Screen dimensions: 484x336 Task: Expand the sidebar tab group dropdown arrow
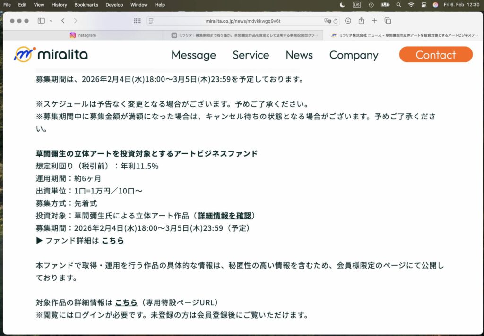51,21
